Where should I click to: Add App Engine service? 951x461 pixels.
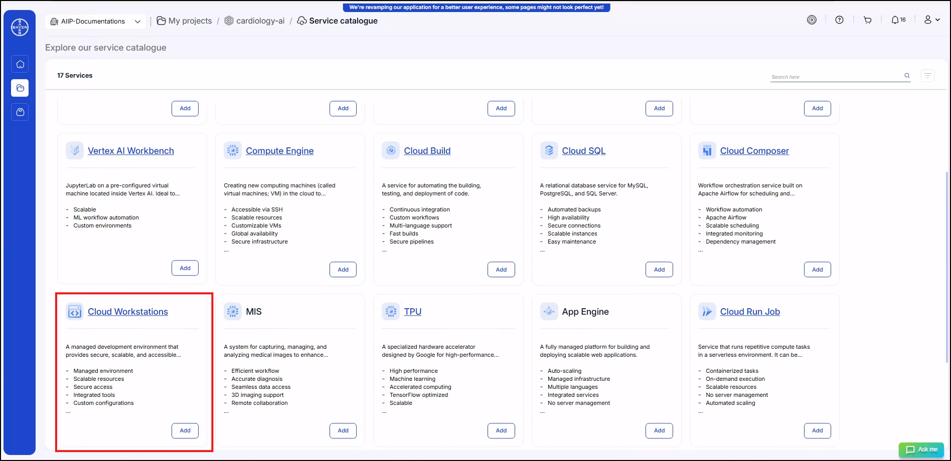pyautogui.click(x=659, y=430)
